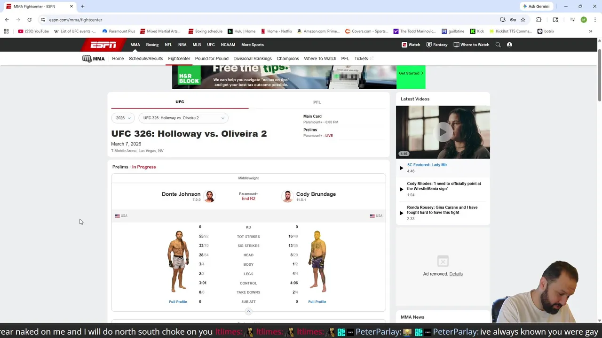
Task: Open ESPN search with the magnifier icon
Action: click(x=498, y=45)
